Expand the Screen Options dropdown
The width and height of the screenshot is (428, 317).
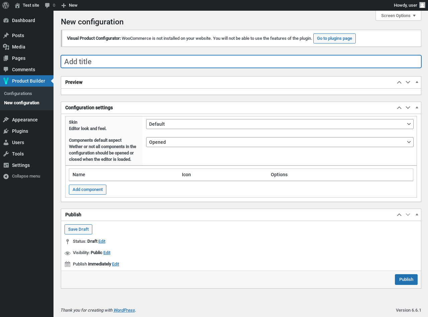tap(398, 16)
